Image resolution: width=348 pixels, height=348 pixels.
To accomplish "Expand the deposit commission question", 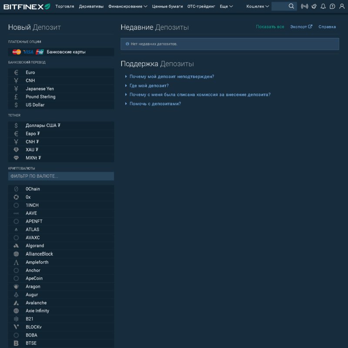I will click(x=200, y=94).
